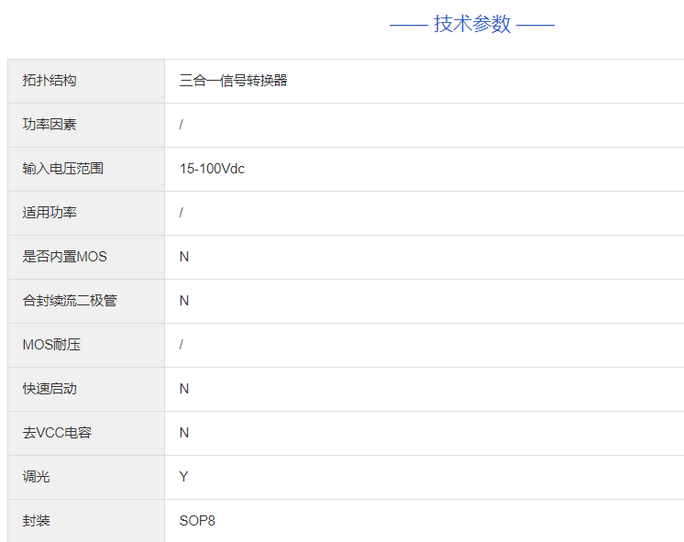Click the N value beside 快速启动
Screen dimensions: 684x542
pyautogui.click(x=184, y=389)
